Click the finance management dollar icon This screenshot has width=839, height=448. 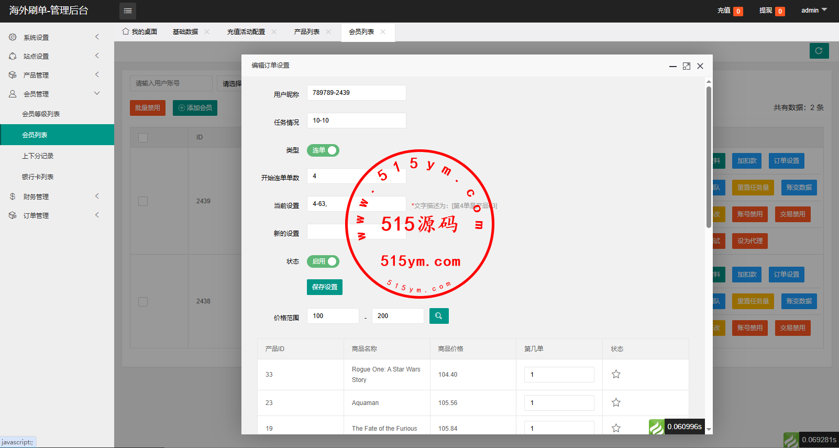(13, 196)
